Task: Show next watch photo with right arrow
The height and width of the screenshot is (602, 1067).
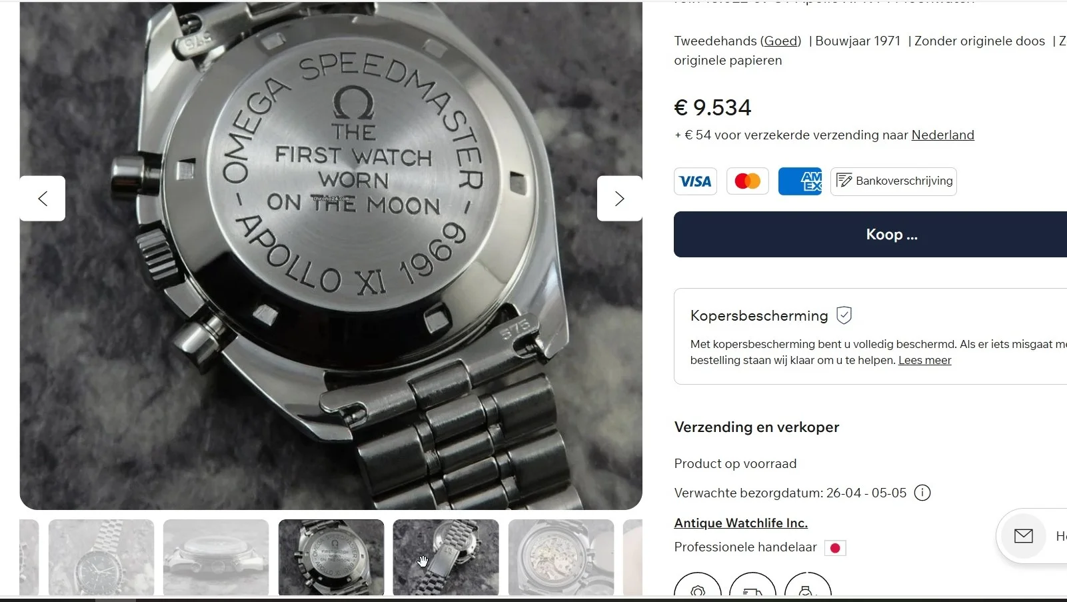Action: pos(619,199)
